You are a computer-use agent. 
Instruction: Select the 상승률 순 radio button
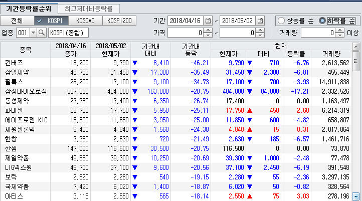click(281, 21)
